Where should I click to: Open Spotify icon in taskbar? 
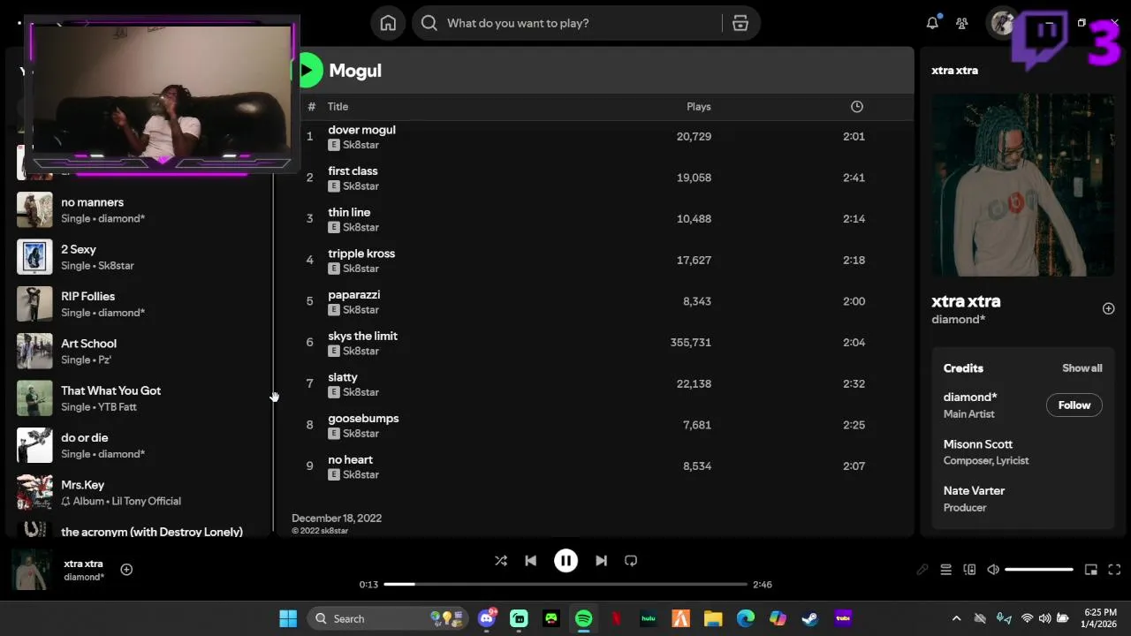click(x=583, y=618)
